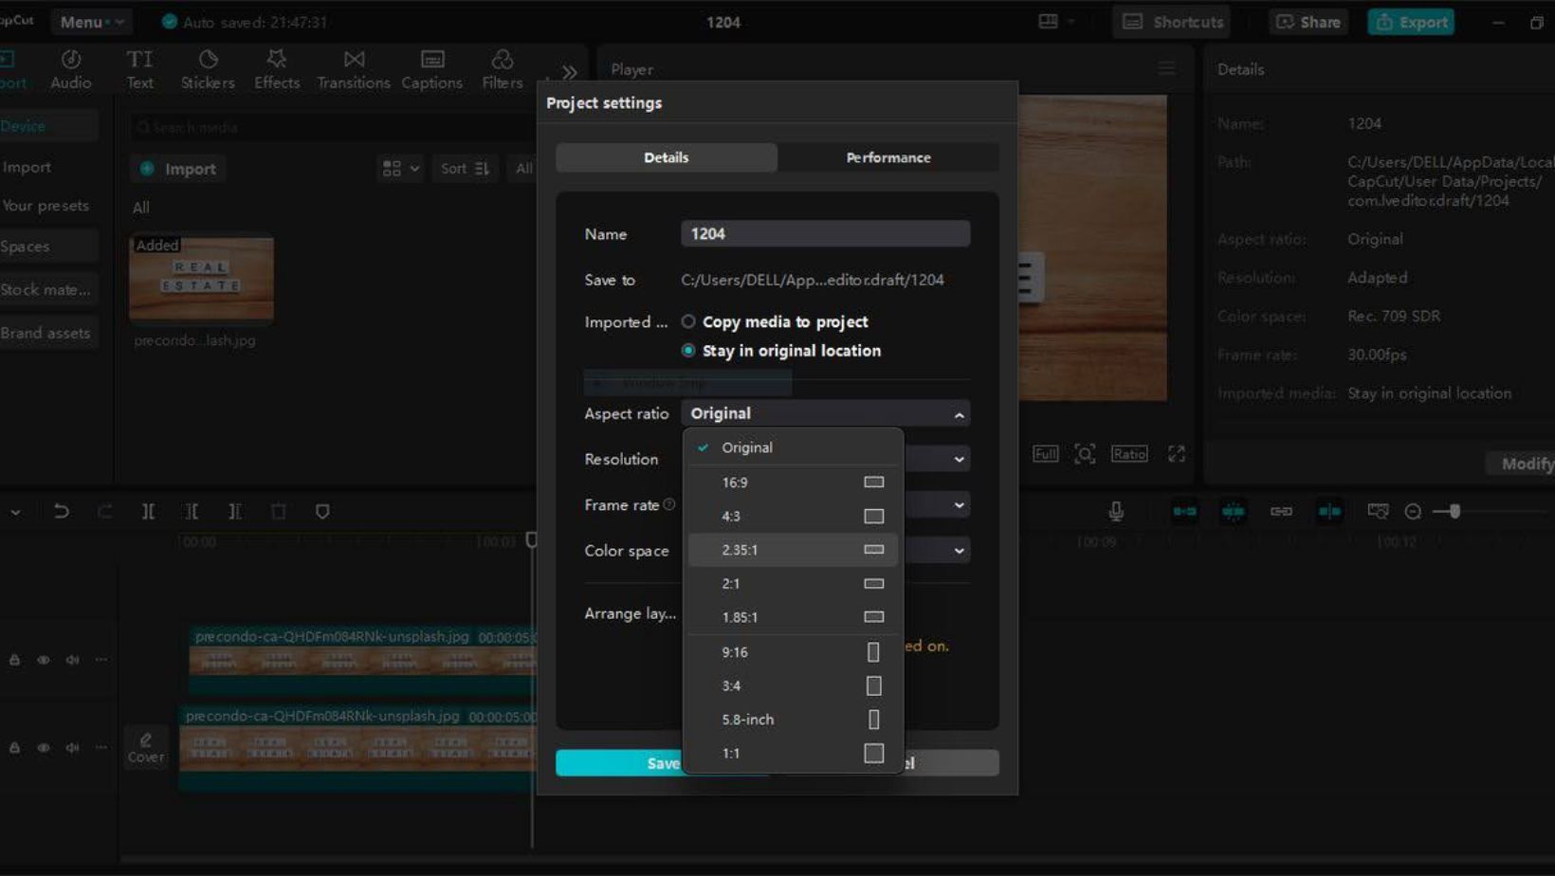Click the Delete clip icon

click(278, 511)
